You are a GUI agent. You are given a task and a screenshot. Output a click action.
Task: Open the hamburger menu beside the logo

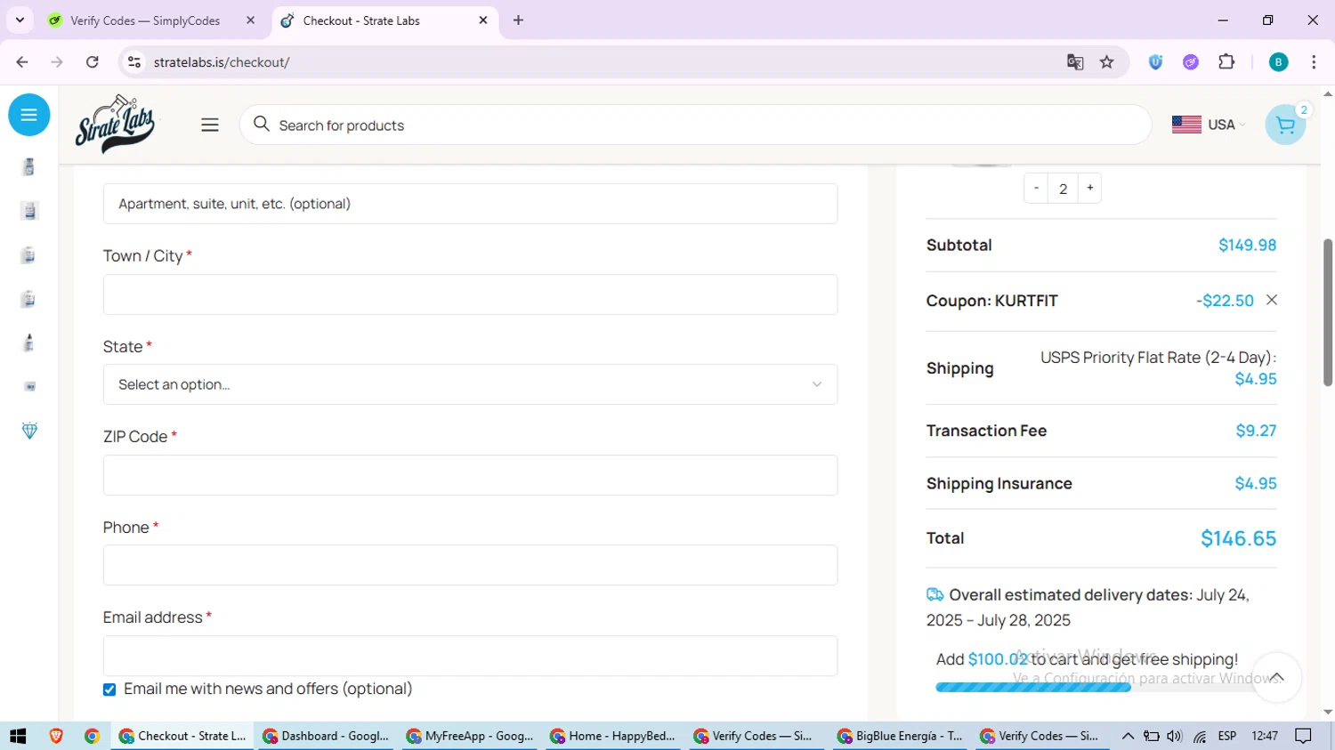point(210,125)
